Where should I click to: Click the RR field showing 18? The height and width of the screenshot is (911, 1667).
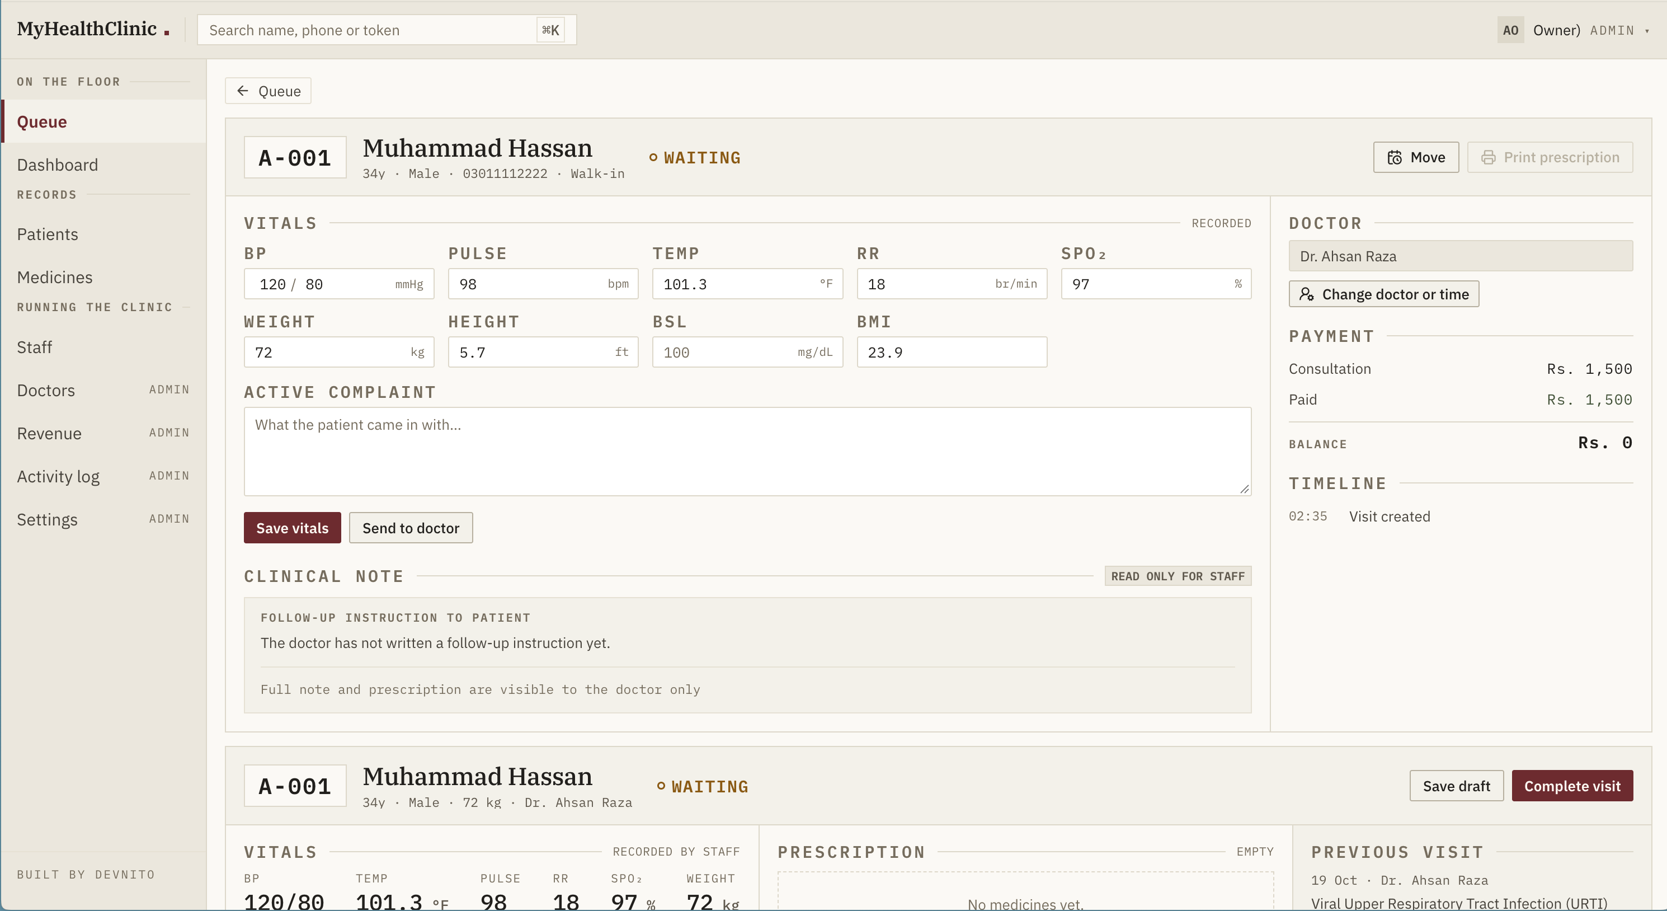point(952,284)
